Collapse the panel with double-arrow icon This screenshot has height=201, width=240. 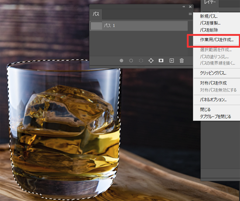(184, 7)
